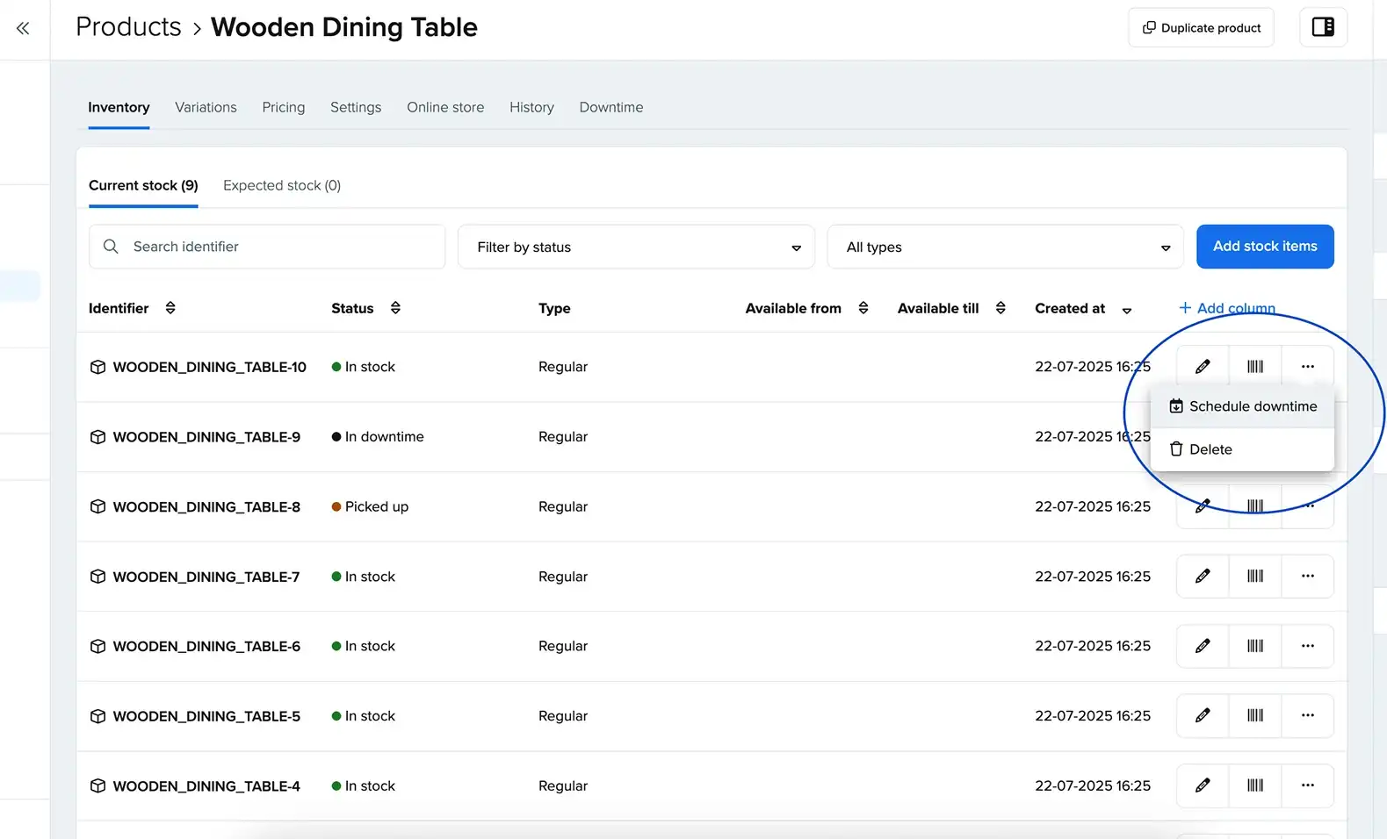The width and height of the screenshot is (1387, 839).
Task: Choose Delete in the context menu
Action: (x=1210, y=449)
